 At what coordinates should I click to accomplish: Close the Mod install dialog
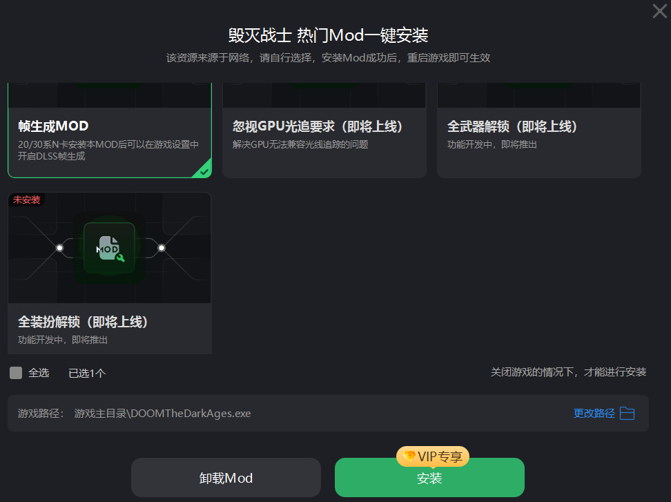click(x=659, y=11)
